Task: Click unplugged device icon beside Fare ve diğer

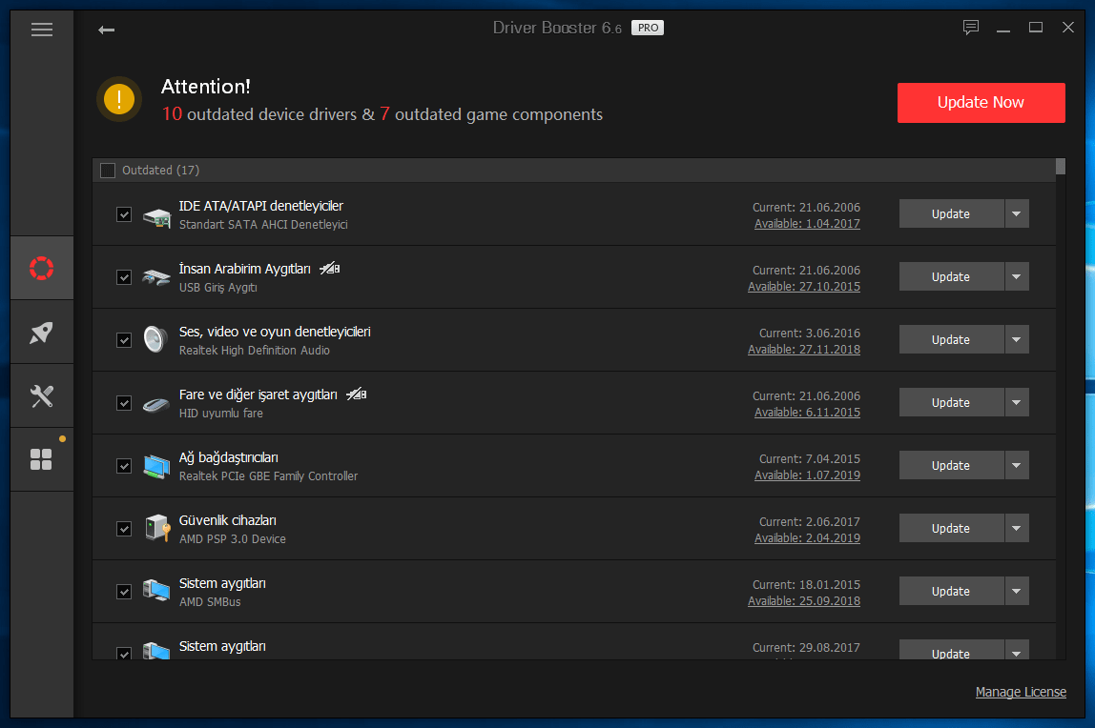Action: [x=356, y=394]
